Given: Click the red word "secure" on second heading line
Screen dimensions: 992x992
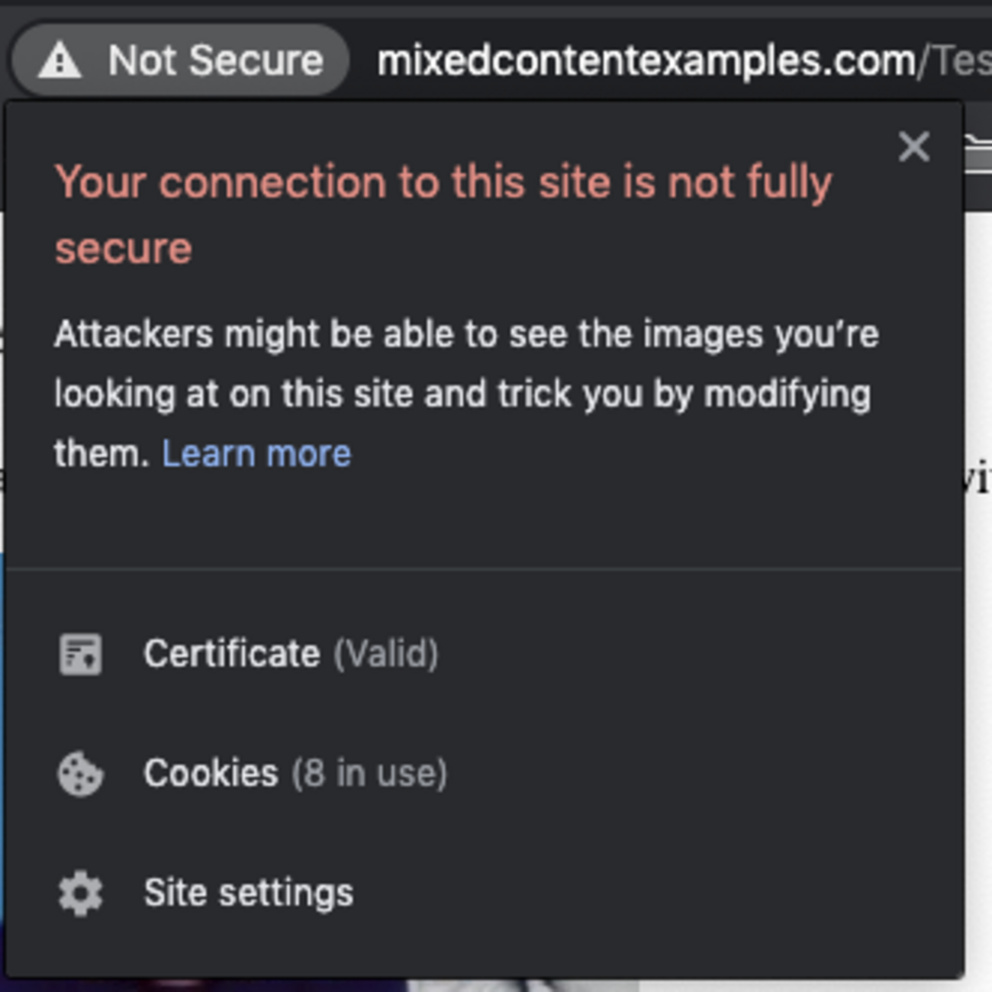Looking at the screenshot, I should click(x=123, y=250).
